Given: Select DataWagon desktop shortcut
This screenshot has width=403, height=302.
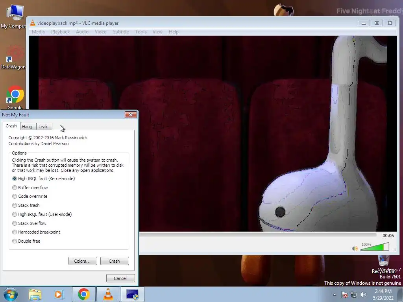Looking at the screenshot, I should 13,57.
